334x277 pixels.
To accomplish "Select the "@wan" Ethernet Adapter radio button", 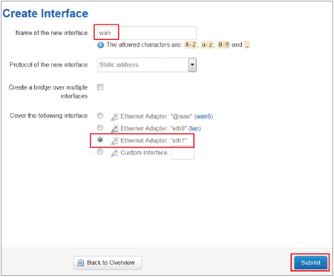I will coord(100,116).
